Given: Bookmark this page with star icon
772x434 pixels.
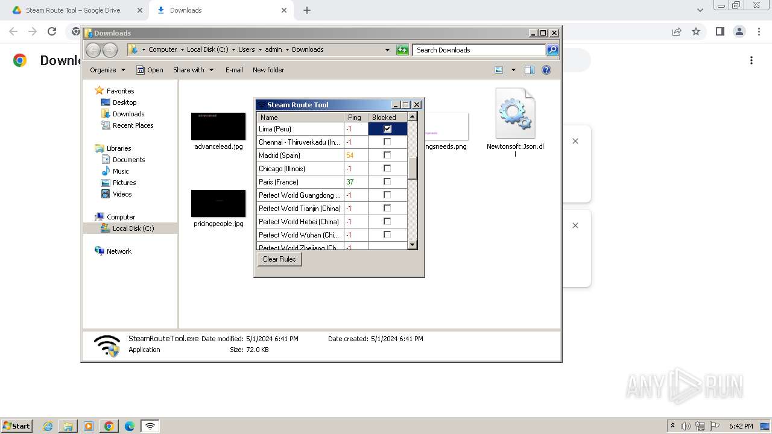Looking at the screenshot, I should click(x=696, y=31).
